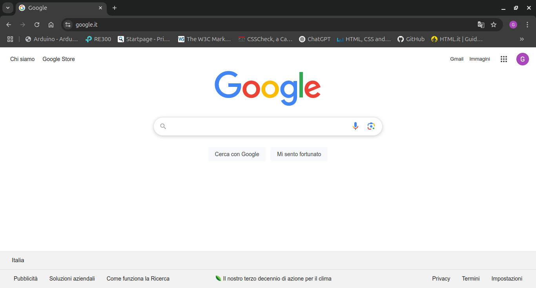Open the Immagini link
Image resolution: width=536 pixels, height=288 pixels.
tap(479, 59)
